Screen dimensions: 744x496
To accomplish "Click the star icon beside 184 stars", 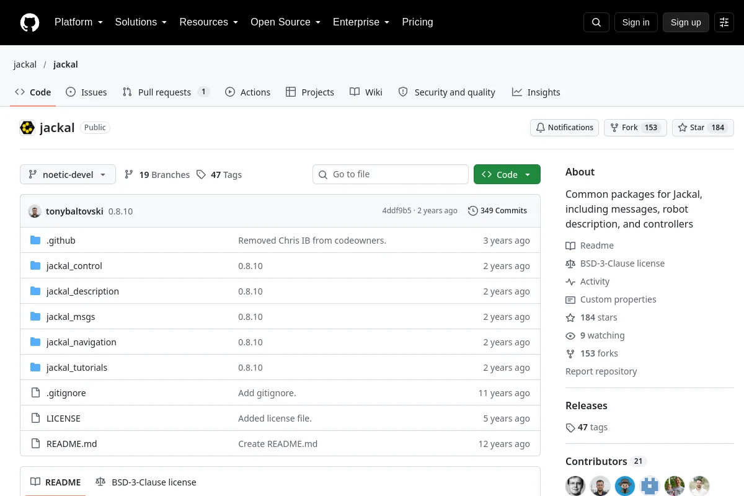I will click(x=570, y=317).
